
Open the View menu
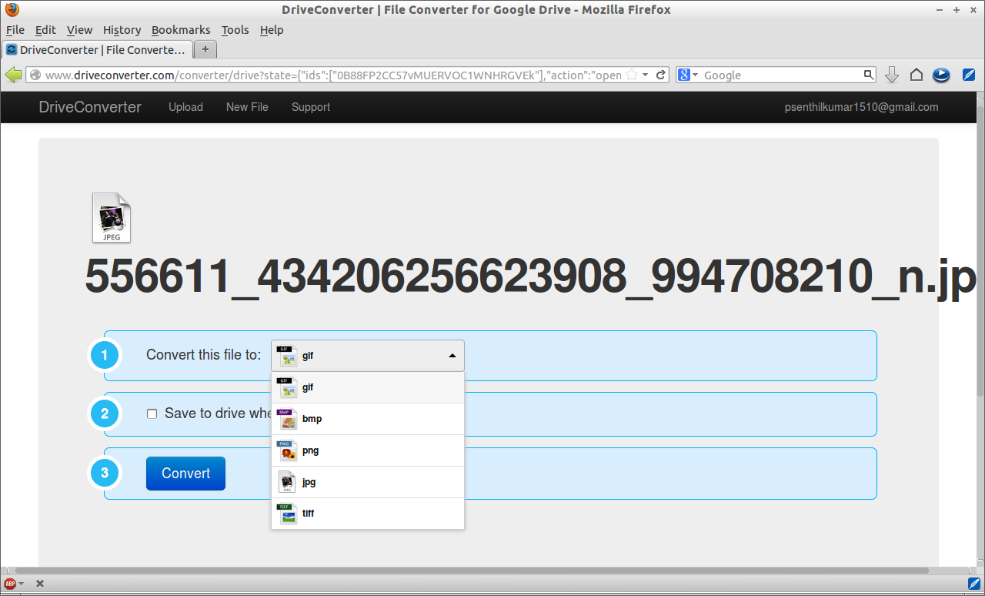coord(79,30)
